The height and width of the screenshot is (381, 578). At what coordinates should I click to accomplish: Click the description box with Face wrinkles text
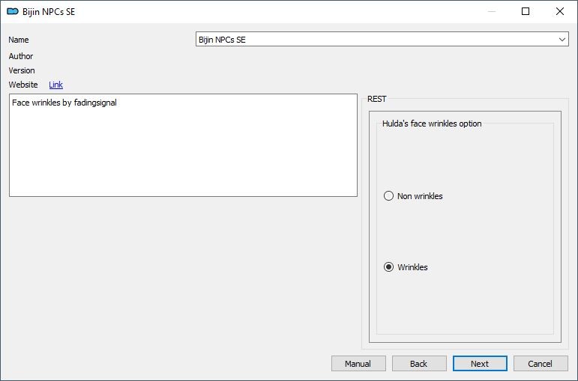coord(183,145)
